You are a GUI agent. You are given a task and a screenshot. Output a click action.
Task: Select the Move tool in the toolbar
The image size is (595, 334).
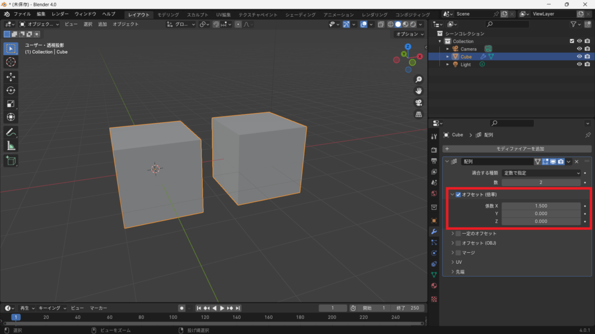tap(11, 77)
